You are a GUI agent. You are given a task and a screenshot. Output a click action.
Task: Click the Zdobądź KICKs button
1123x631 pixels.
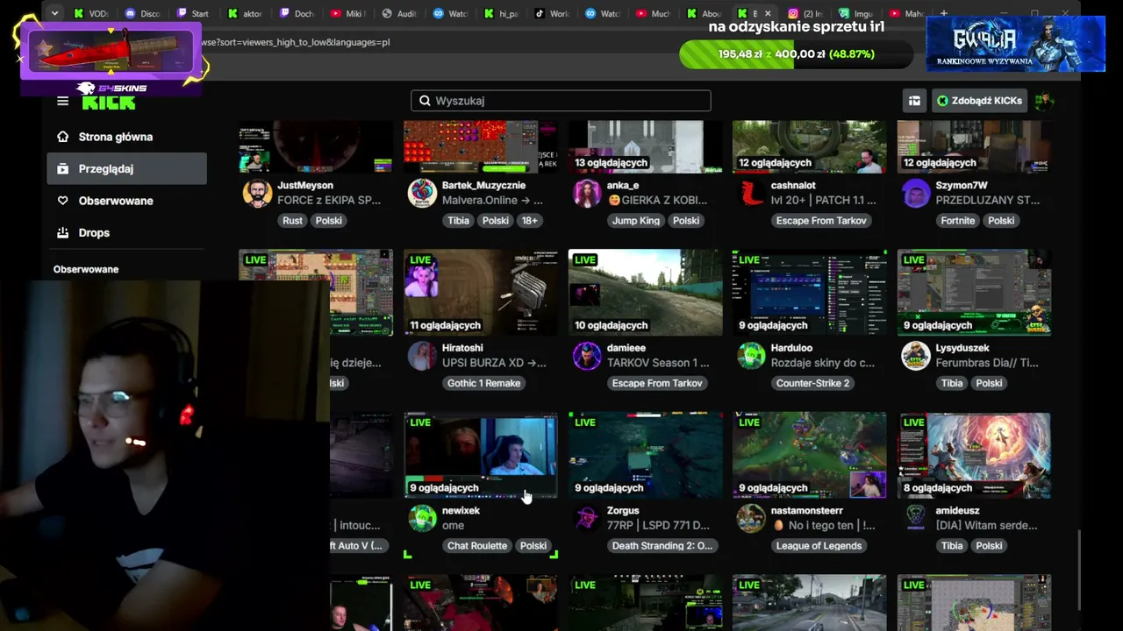point(979,101)
